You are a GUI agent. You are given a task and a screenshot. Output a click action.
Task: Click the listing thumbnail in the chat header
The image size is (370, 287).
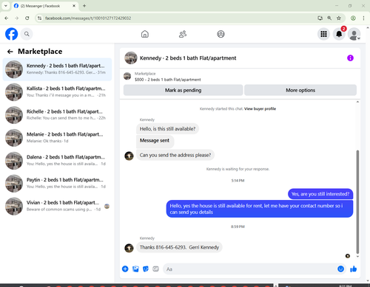[131, 58]
